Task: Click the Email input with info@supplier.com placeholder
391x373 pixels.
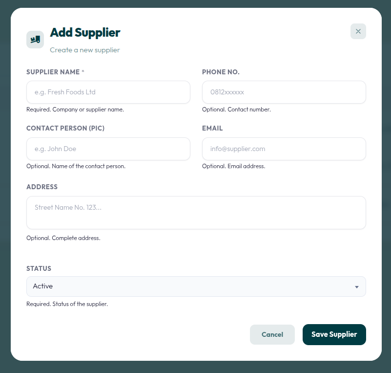Action: 284,149
